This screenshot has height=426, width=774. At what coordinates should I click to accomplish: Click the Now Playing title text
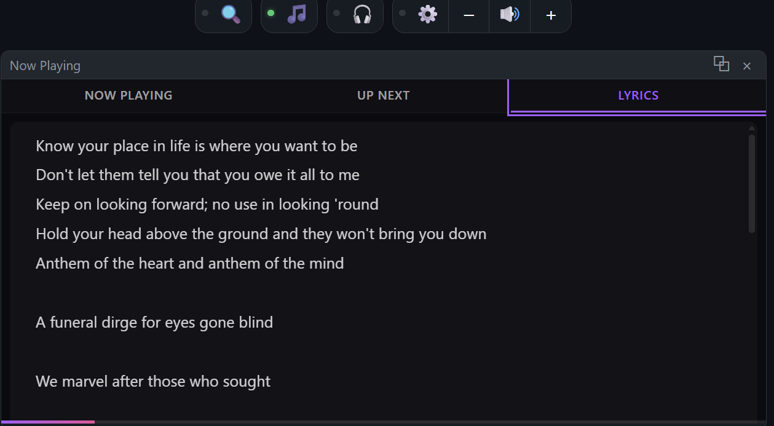coord(44,65)
